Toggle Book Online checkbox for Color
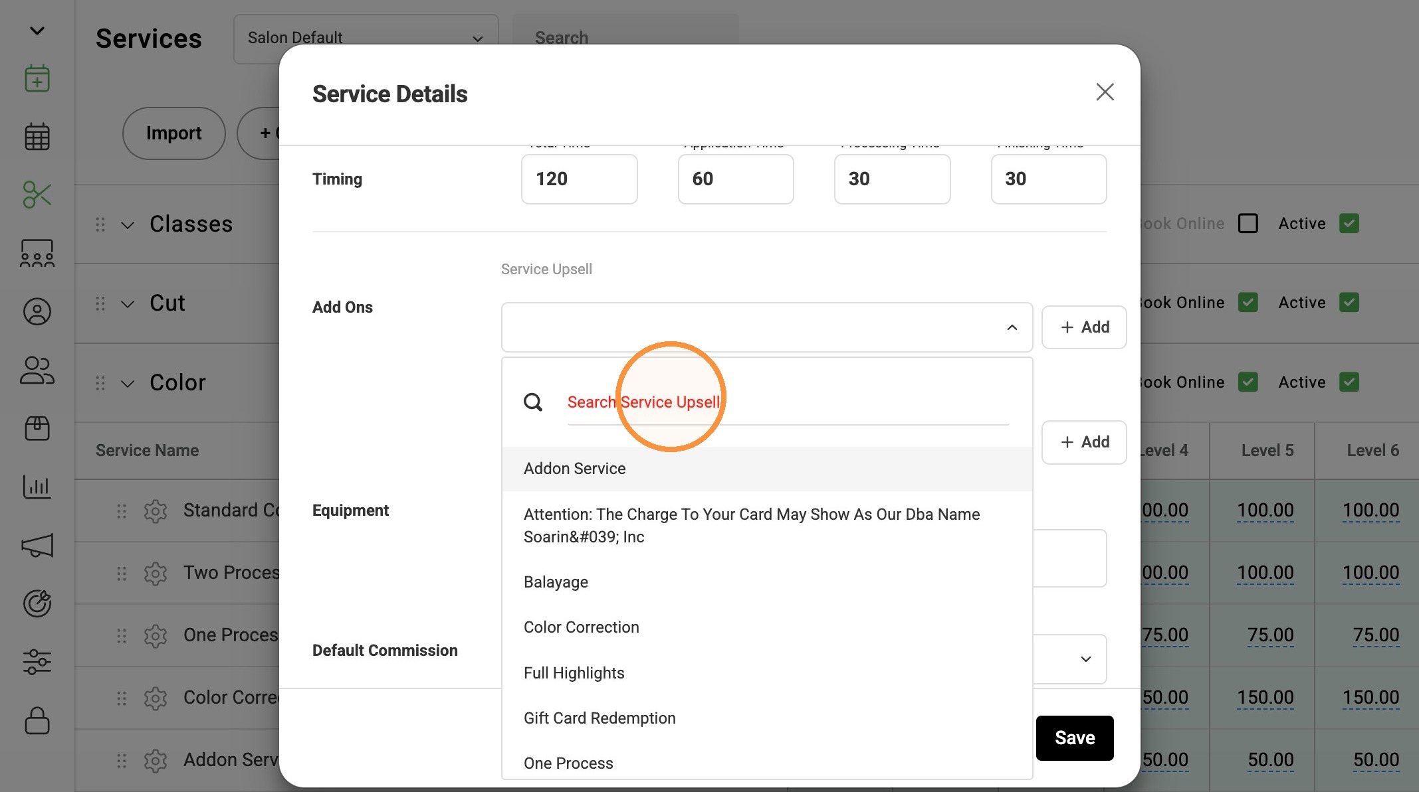This screenshot has height=792, width=1419. [x=1248, y=382]
